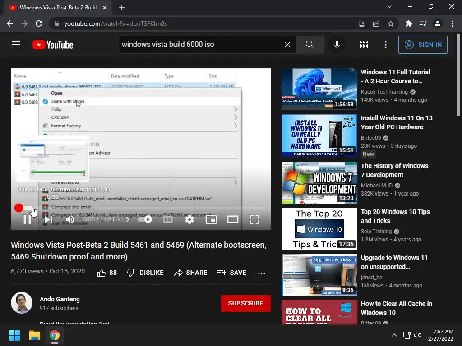Open YouTube settings three-dot menu
Screen dimensions: 462x346
coord(385,45)
